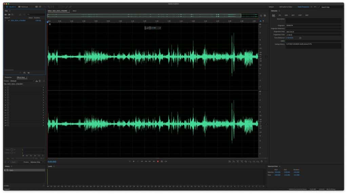
Task: Save current Effects Rack preset
Action: [x=37, y=81]
